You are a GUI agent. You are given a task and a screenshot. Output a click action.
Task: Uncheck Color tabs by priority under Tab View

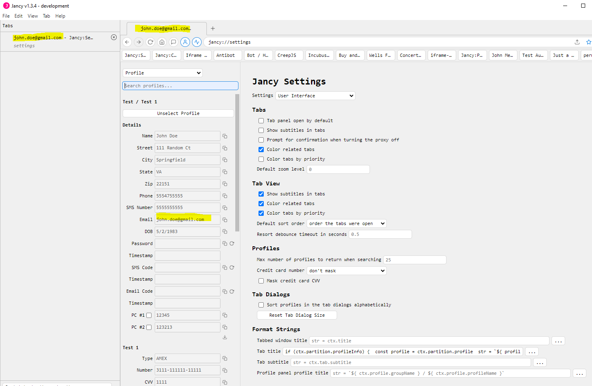coord(261,213)
